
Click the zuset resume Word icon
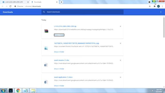pyautogui.click(x=46, y=65)
